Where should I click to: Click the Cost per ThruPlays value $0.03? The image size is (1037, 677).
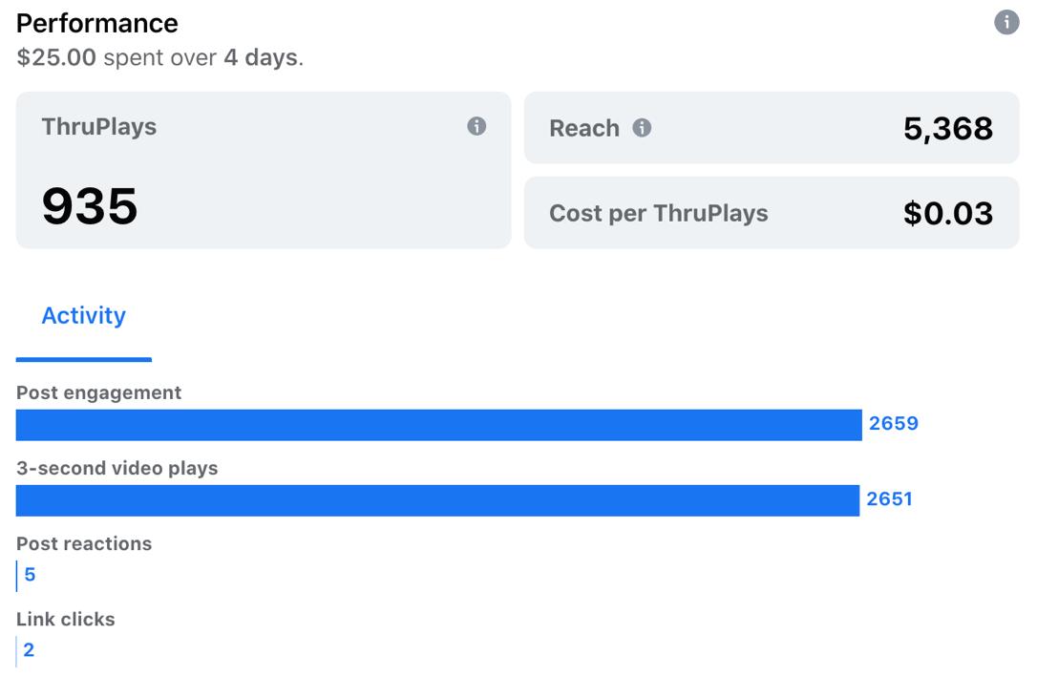(947, 214)
